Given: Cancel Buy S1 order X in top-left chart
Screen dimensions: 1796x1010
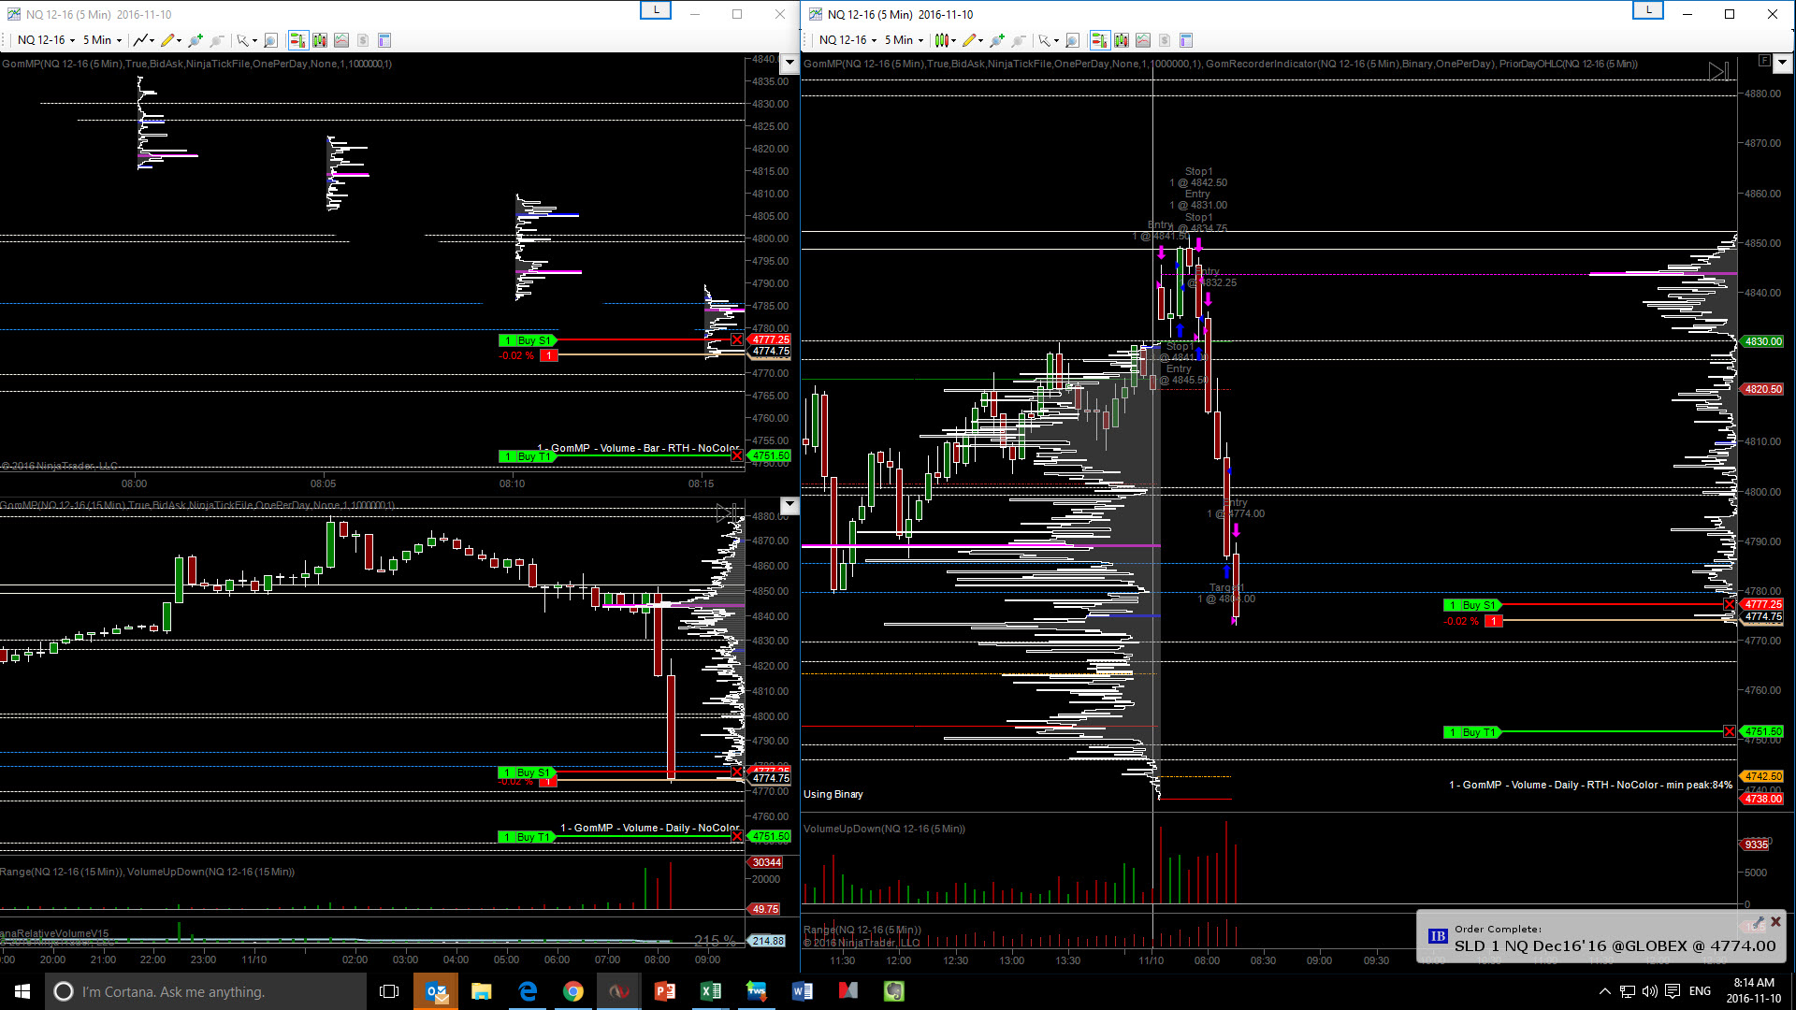Looking at the screenshot, I should [x=737, y=340].
